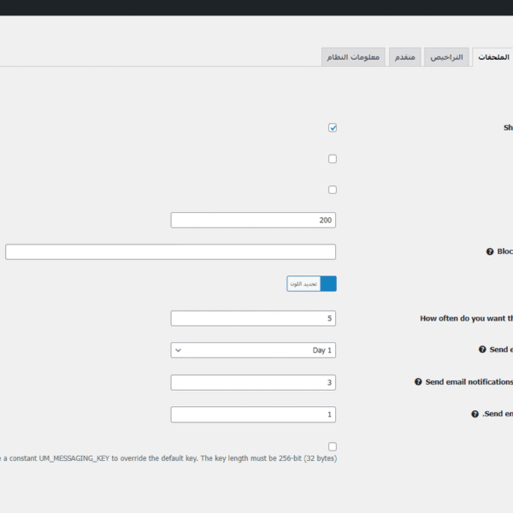Click the chevron arrow of Day 1 select
The height and width of the screenshot is (513, 513).
click(178, 350)
